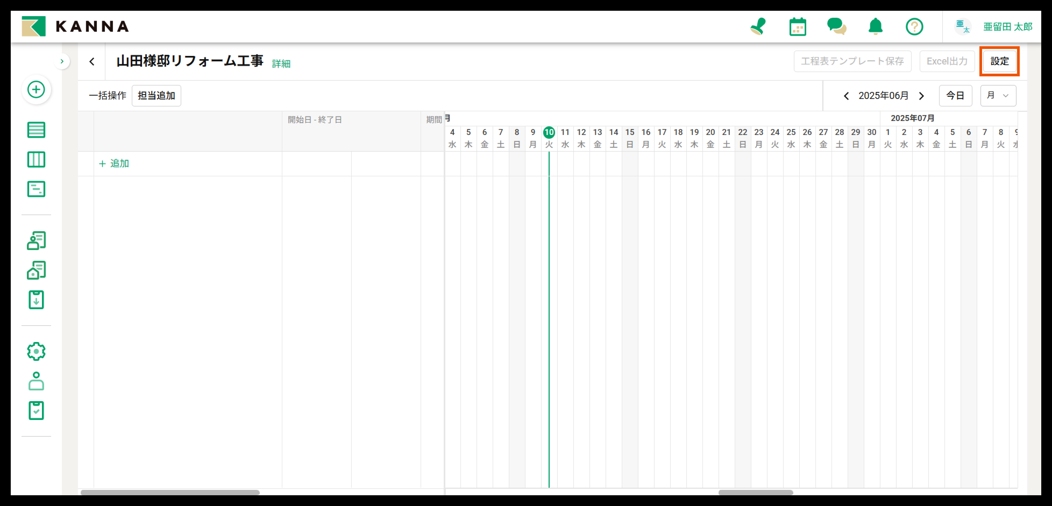Click the gear settings icon in sidebar
Image resolution: width=1052 pixels, height=506 pixels.
click(36, 351)
